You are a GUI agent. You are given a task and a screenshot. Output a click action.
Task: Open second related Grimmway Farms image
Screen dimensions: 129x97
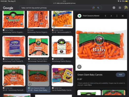[114, 93]
